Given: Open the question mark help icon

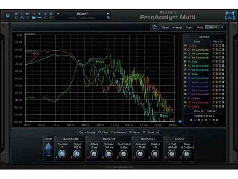Looking at the screenshot, I should coord(39,14).
